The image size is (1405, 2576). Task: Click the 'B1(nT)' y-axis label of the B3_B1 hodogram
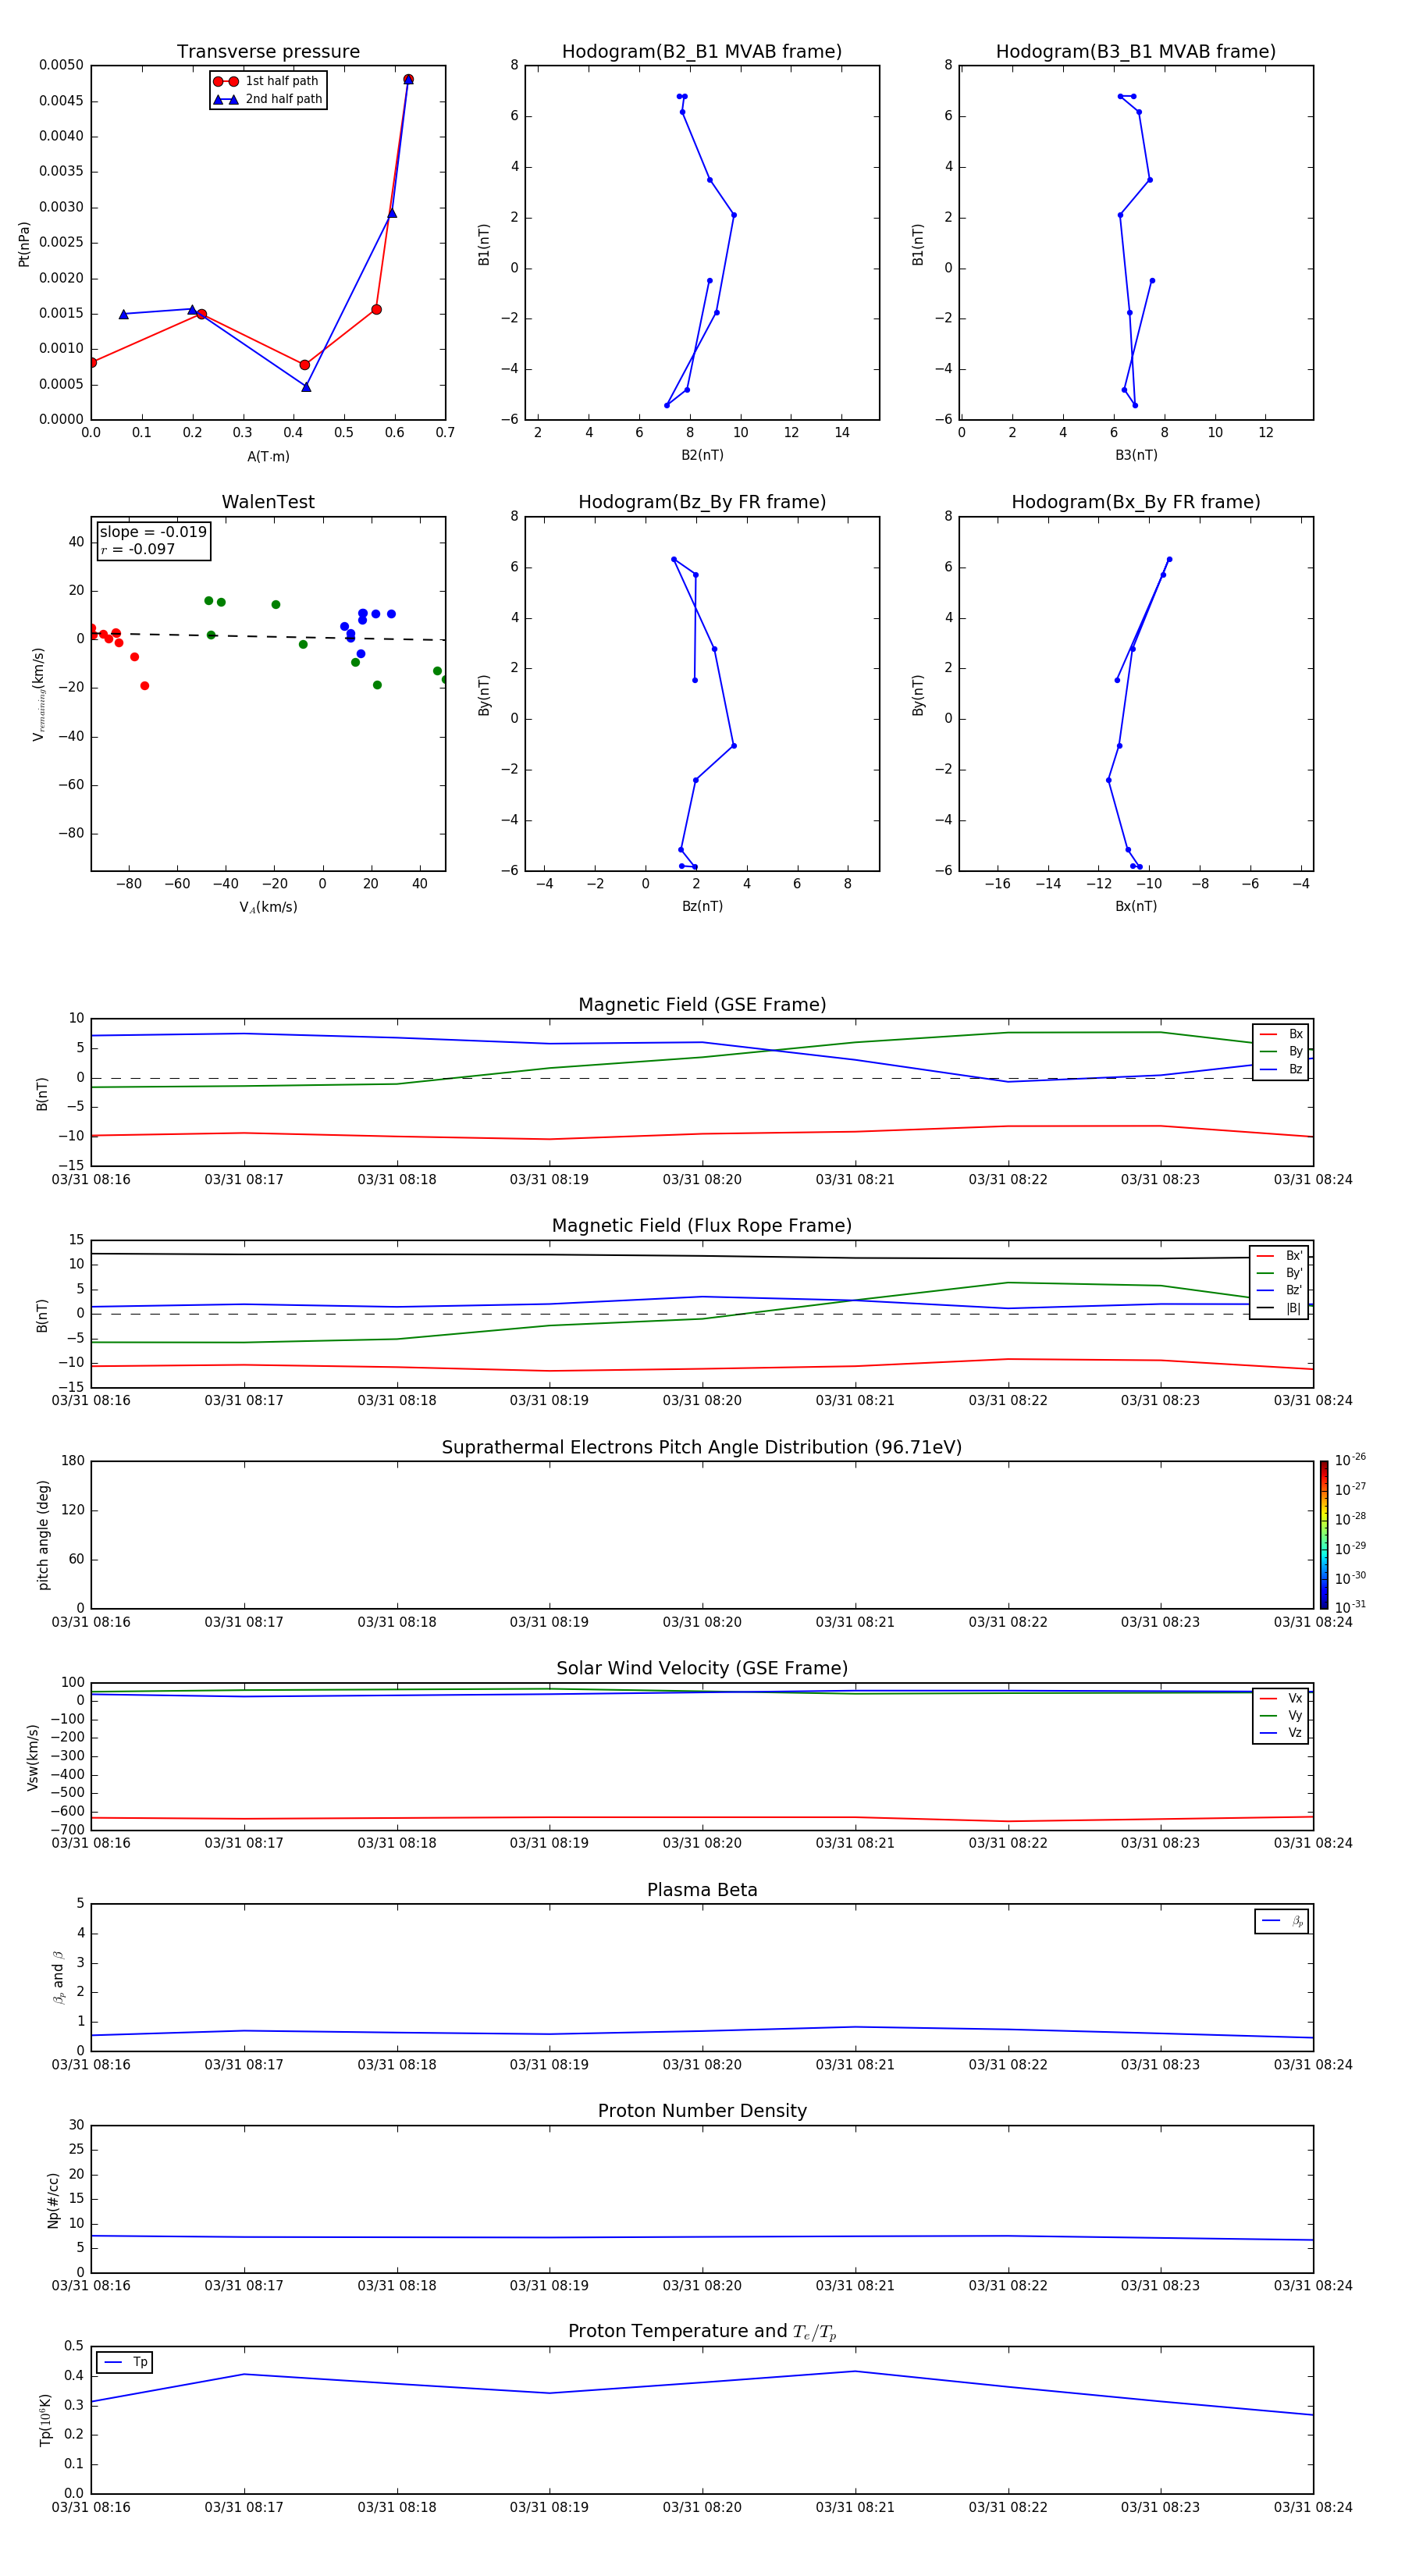tap(918, 245)
